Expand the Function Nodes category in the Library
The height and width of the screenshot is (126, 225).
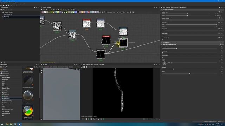(1, 78)
